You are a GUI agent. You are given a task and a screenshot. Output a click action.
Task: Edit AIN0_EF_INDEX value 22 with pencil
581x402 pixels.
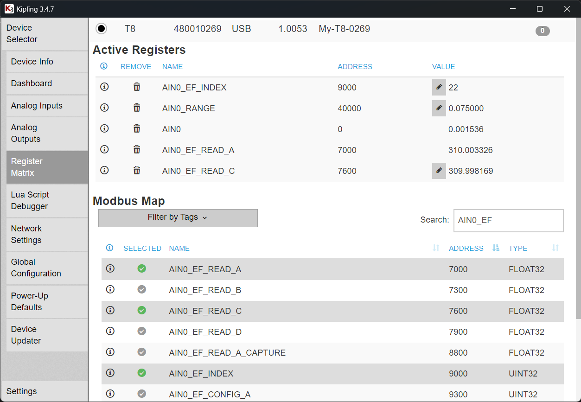coord(439,87)
